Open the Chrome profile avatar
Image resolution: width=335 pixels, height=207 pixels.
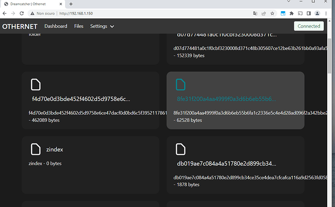[317, 14]
